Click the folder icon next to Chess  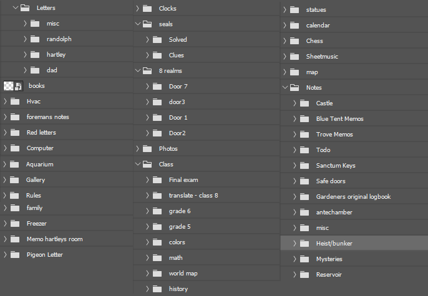[x=294, y=41]
